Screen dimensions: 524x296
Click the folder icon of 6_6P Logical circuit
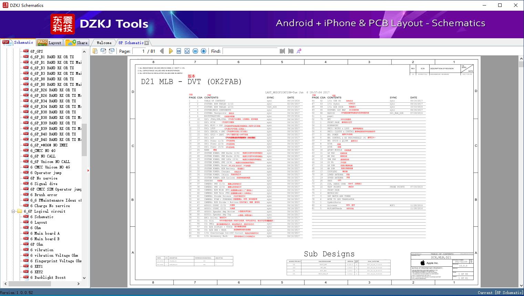pyautogui.click(x=20, y=211)
